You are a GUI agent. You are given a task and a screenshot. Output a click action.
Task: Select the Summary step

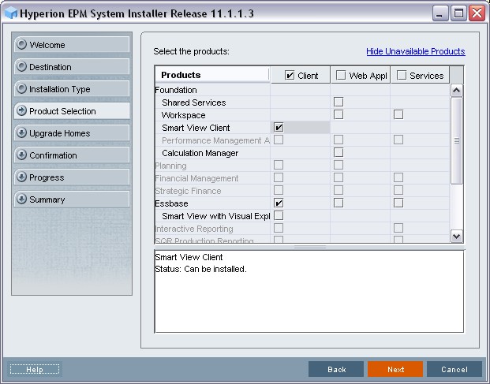pyautogui.click(x=72, y=199)
